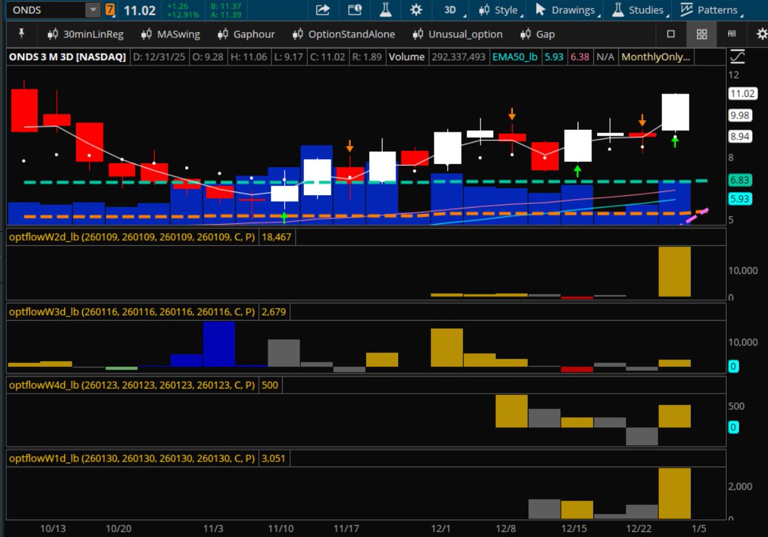
Task: Click the optflowW1d_lb study title
Action: [x=133, y=459]
